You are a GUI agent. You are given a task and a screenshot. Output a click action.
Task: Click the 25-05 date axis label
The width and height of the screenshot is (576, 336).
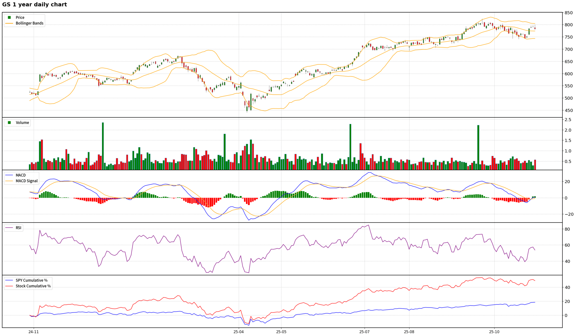click(281, 332)
